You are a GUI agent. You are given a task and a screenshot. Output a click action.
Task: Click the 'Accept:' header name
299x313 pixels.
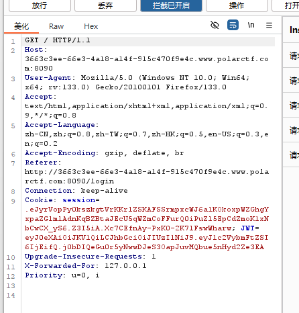[x=40, y=97]
